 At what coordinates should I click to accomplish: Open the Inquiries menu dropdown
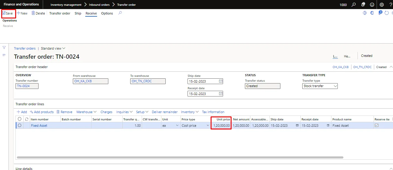tap(124, 112)
